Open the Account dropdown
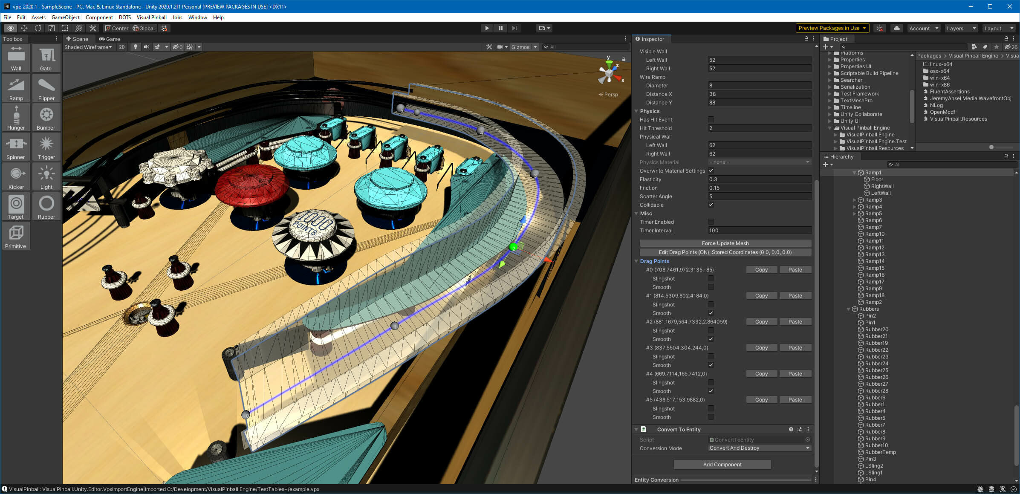Image resolution: width=1020 pixels, height=494 pixels. click(x=924, y=28)
